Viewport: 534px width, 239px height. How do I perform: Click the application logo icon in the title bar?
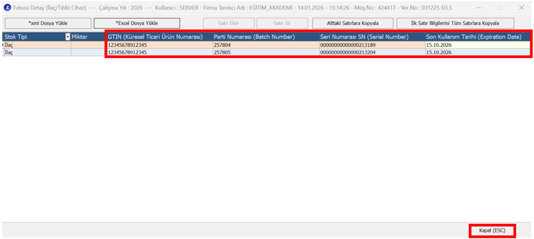8,7
